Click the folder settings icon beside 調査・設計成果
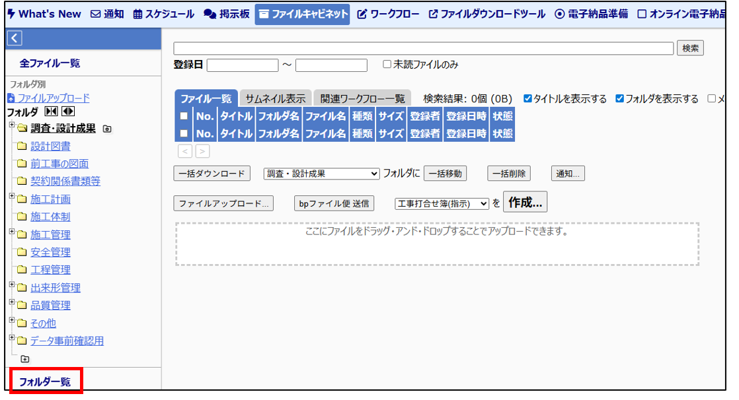The image size is (739, 400). pos(108,129)
